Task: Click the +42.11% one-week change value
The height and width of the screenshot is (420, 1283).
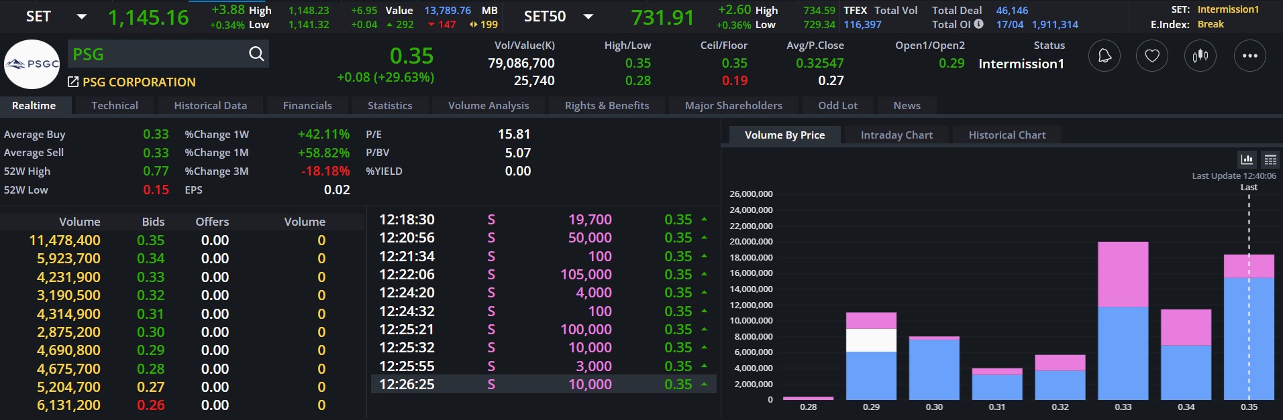Action: tap(323, 135)
